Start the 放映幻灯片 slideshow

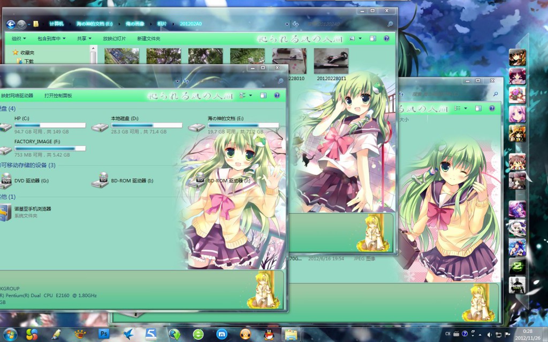pyautogui.click(x=115, y=38)
